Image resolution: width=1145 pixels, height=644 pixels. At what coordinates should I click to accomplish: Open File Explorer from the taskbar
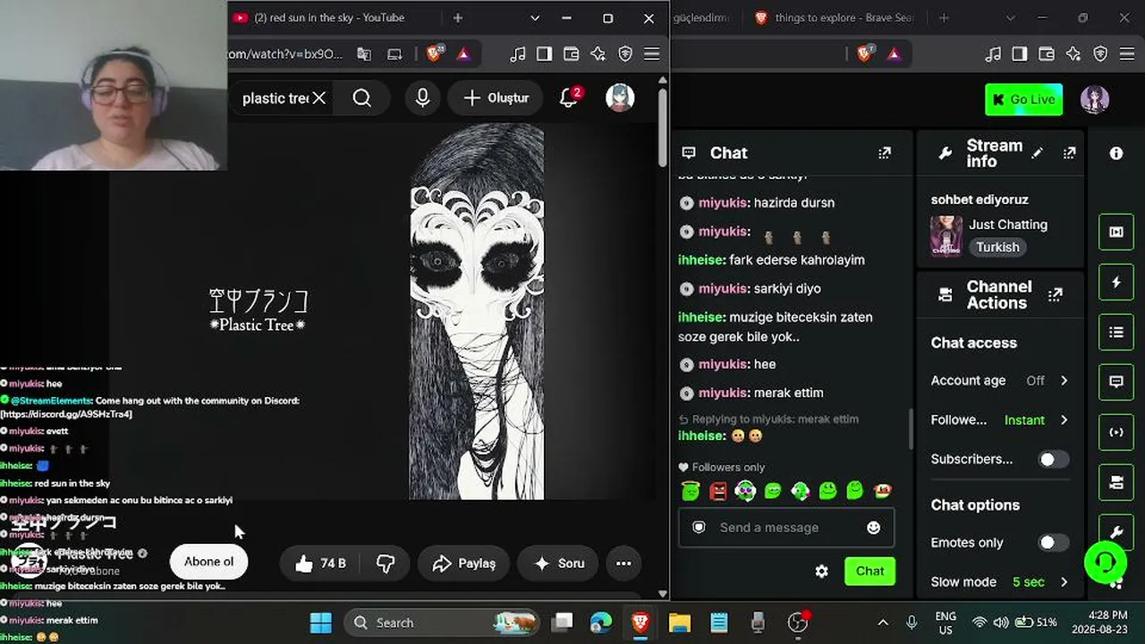tap(680, 623)
